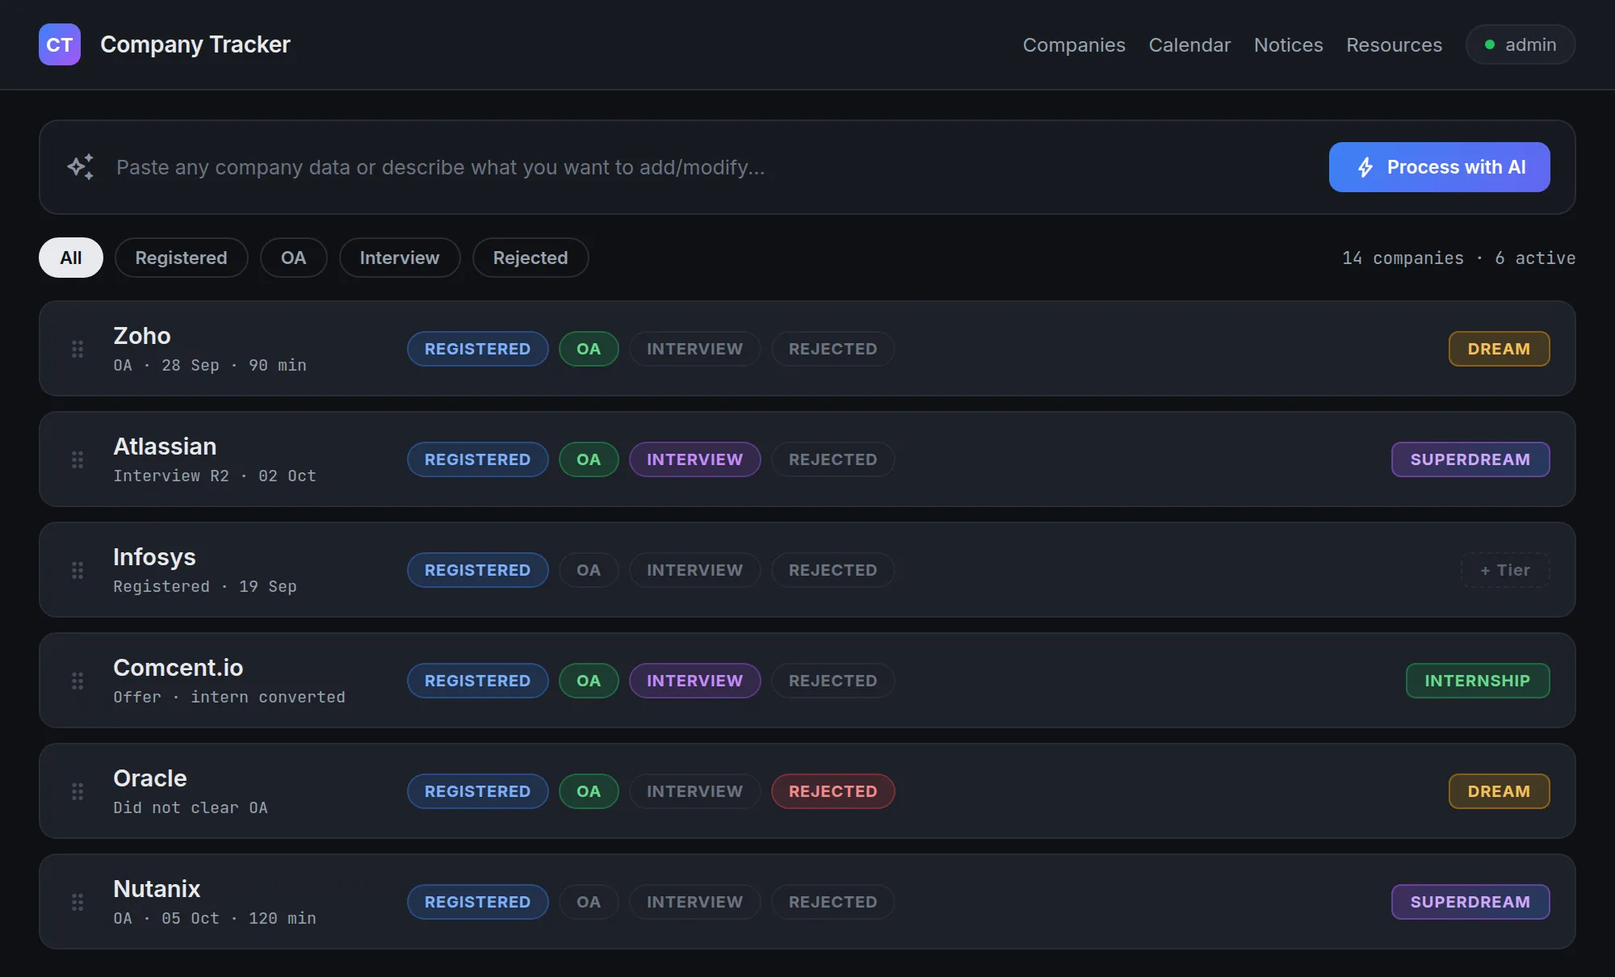Toggle Zoho's REGISTERED stage pill

click(x=477, y=349)
